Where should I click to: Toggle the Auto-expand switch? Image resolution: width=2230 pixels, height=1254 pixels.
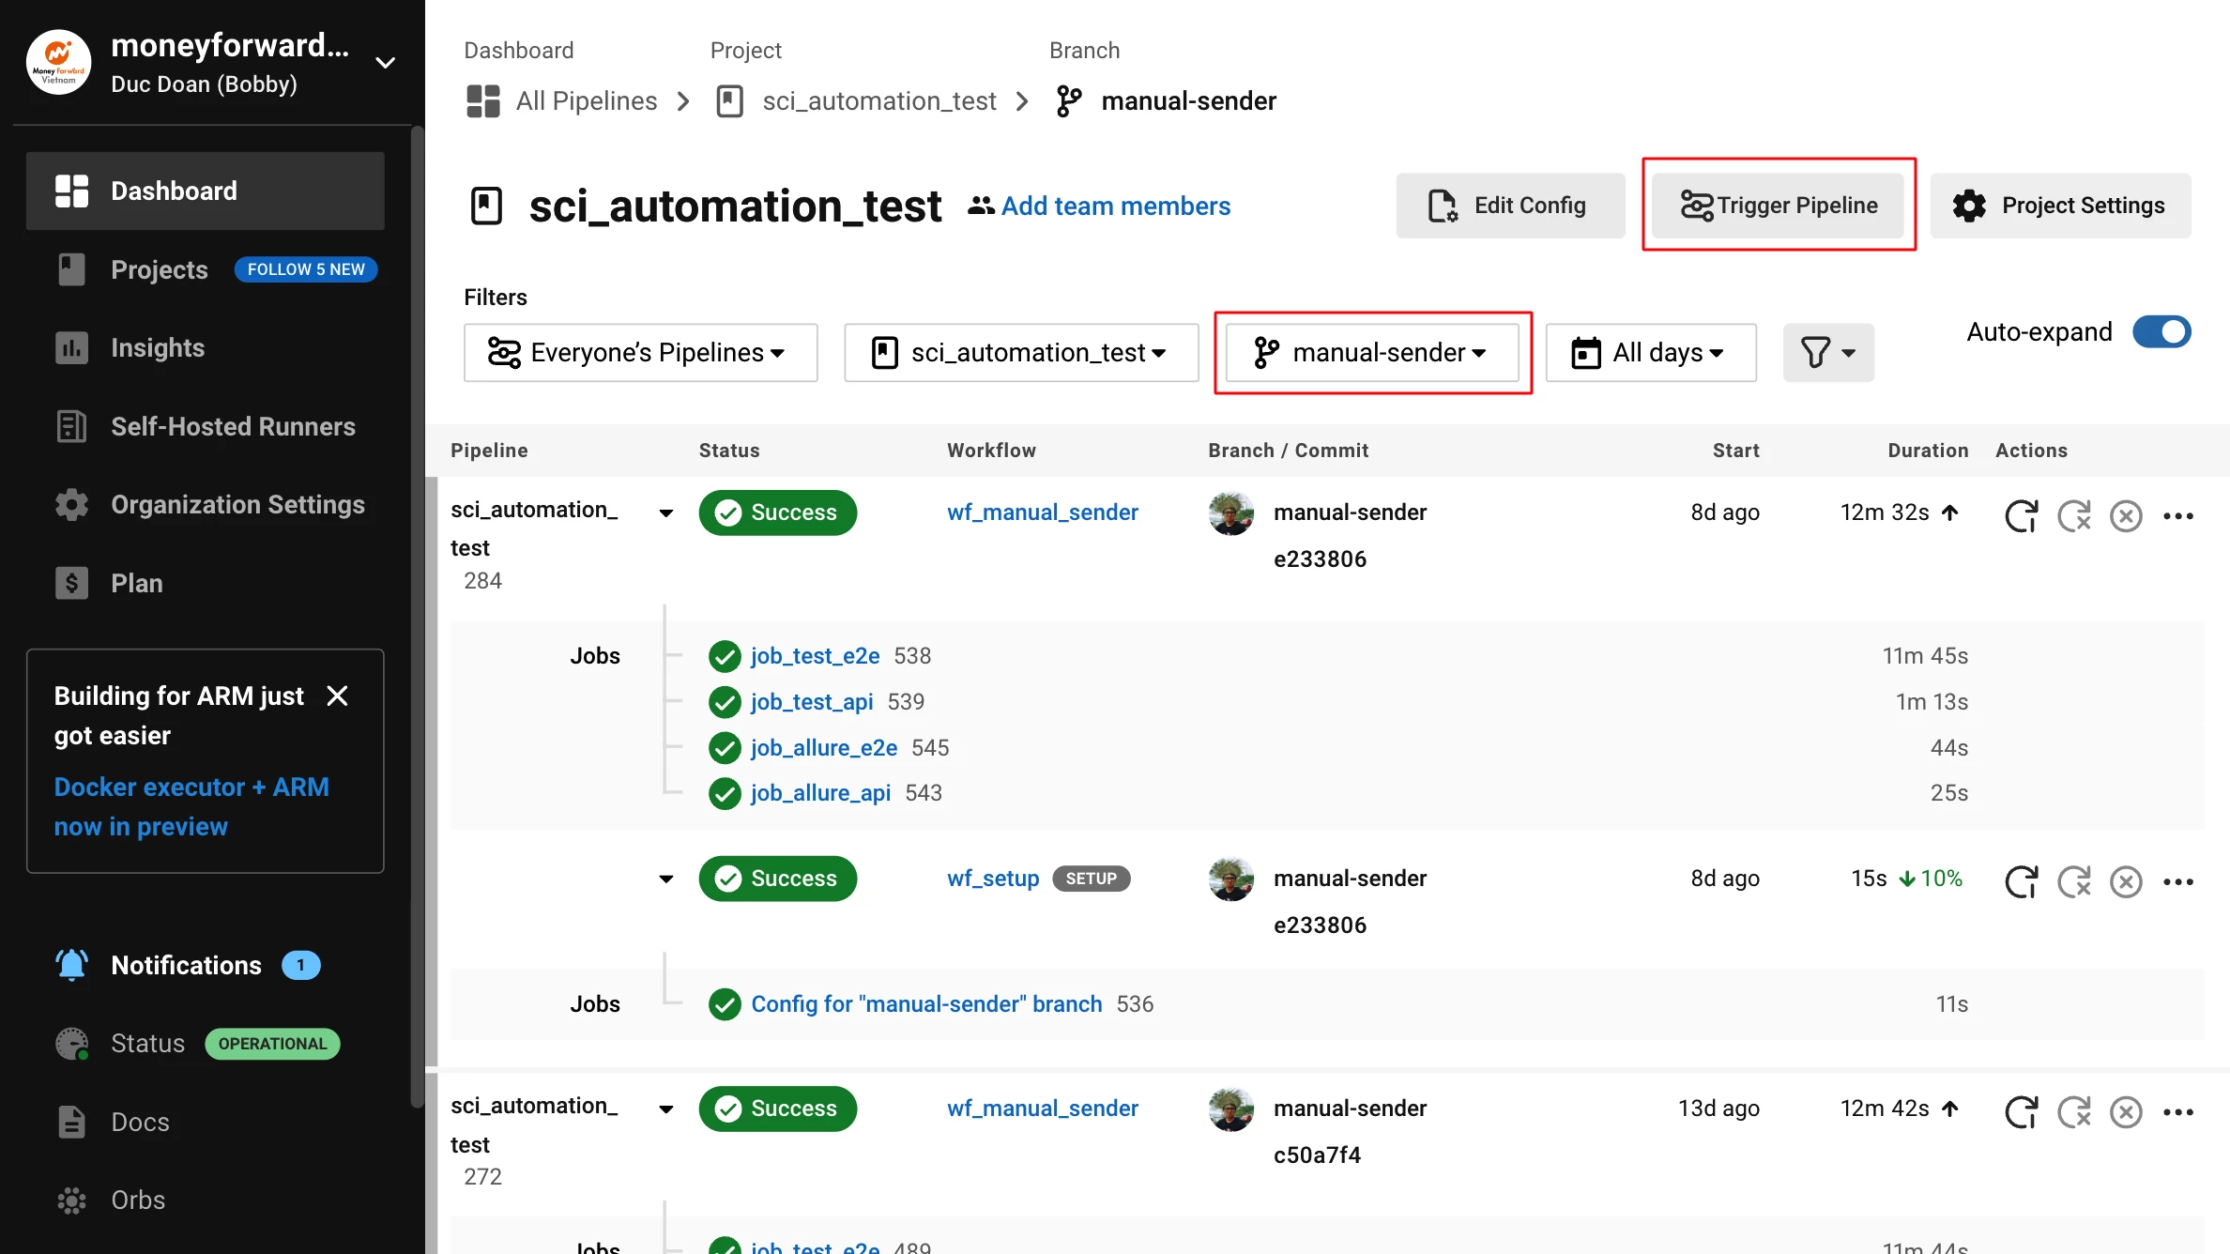coord(2161,331)
